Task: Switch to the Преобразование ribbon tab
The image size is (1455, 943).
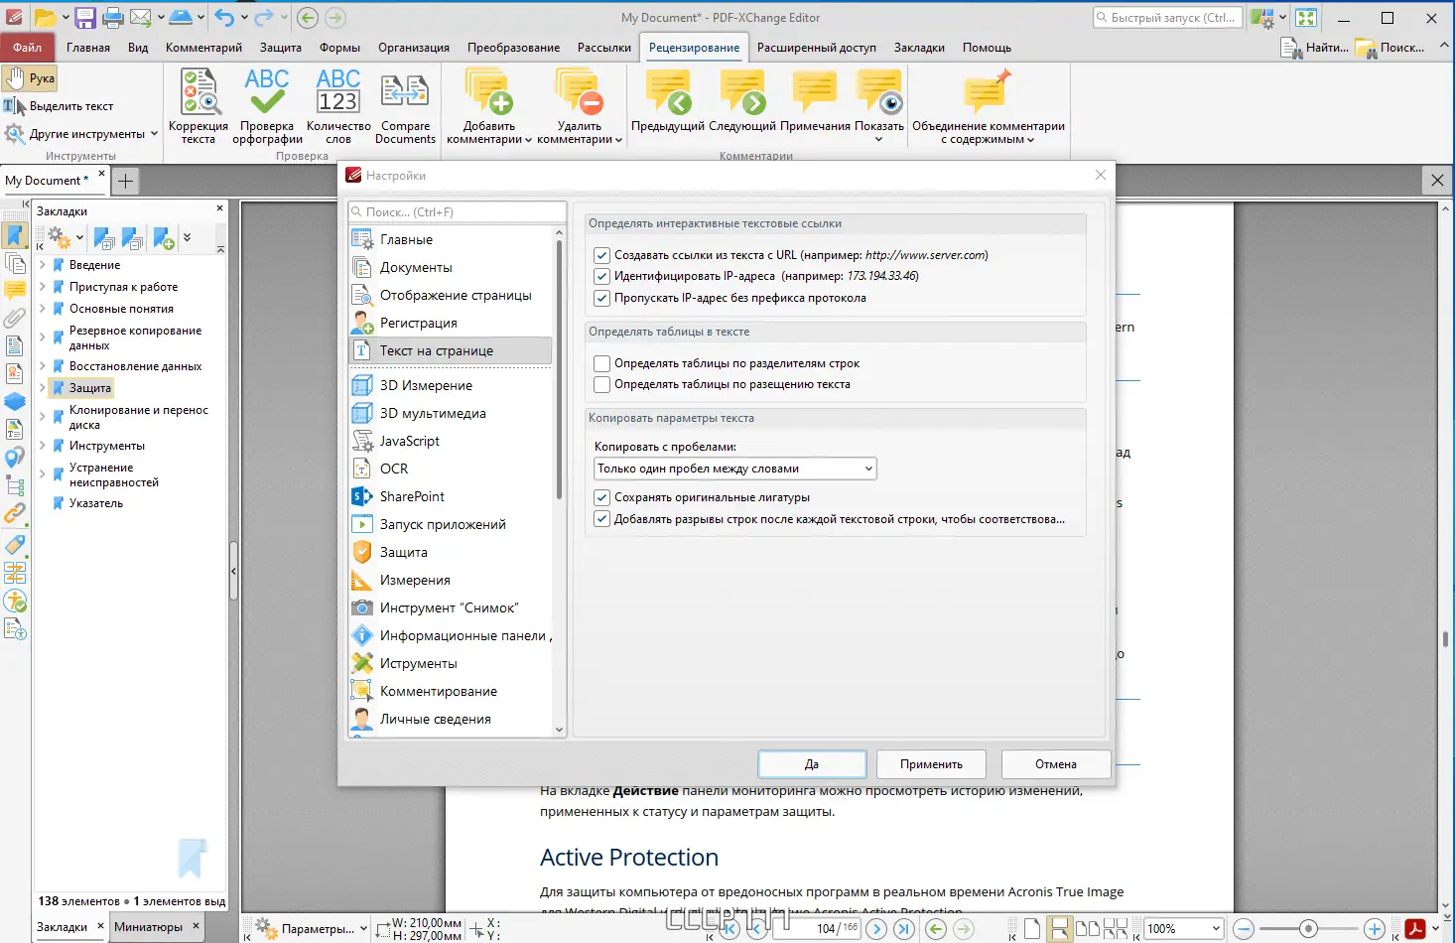Action: [x=513, y=48]
